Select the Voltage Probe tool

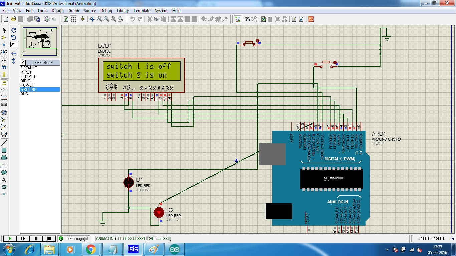(4, 120)
